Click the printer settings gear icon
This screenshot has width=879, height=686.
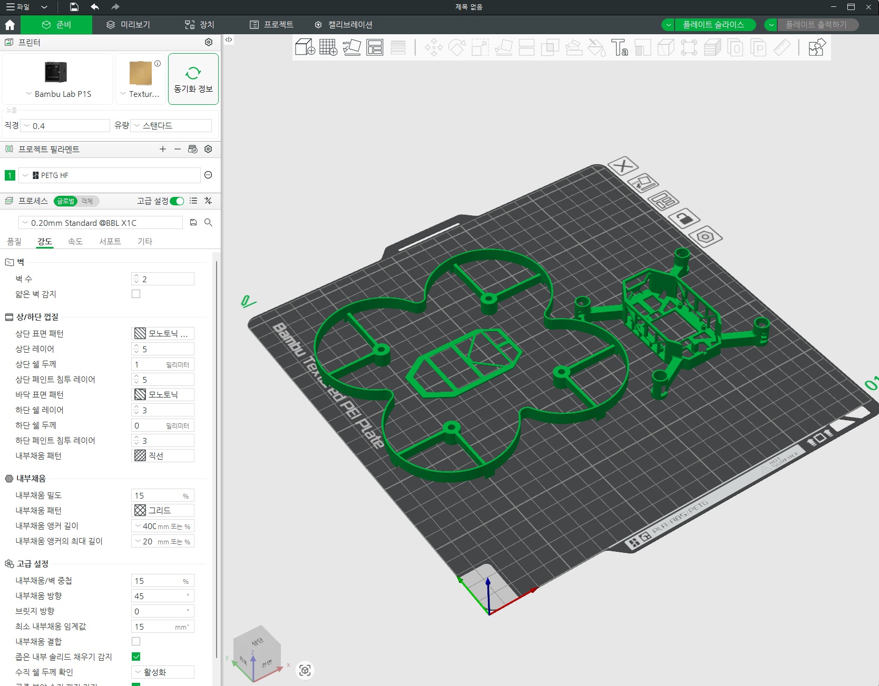click(x=209, y=42)
